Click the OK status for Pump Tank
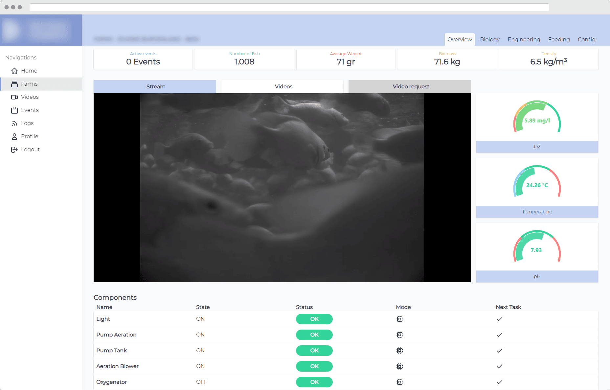This screenshot has height=390, width=610. (314, 350)
